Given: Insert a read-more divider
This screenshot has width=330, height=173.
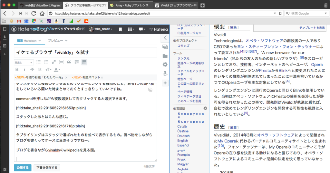Looking at the screenshot, I should (x=61, y=62).
